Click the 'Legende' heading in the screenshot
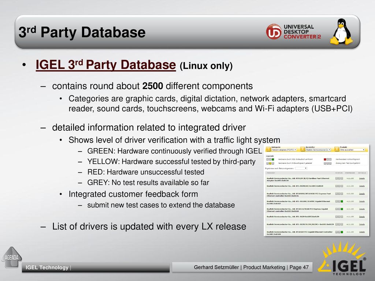Image resolution: width=375 pixels, height=281 pixels. (x=270, y=156)
